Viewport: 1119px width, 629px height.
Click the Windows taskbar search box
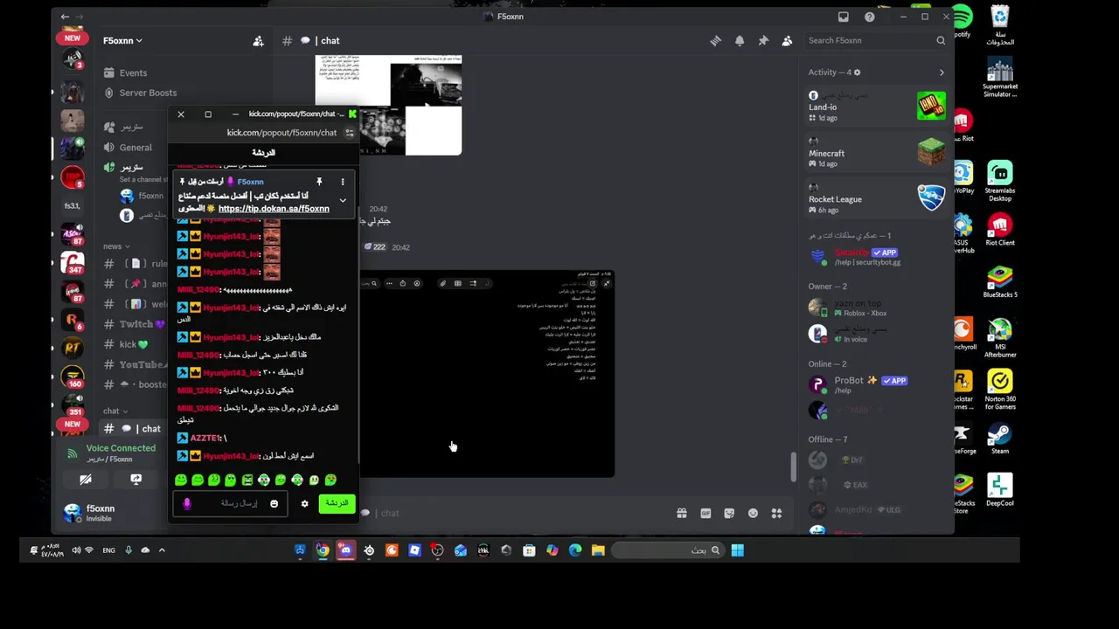click(668, 550)
